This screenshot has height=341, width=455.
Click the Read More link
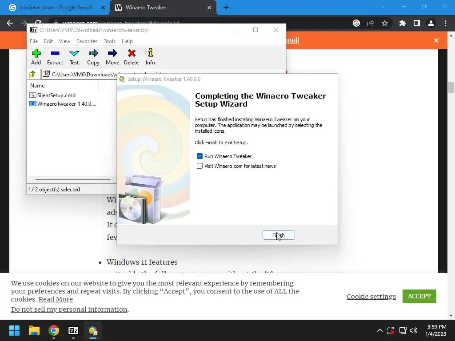coord(56,299)
